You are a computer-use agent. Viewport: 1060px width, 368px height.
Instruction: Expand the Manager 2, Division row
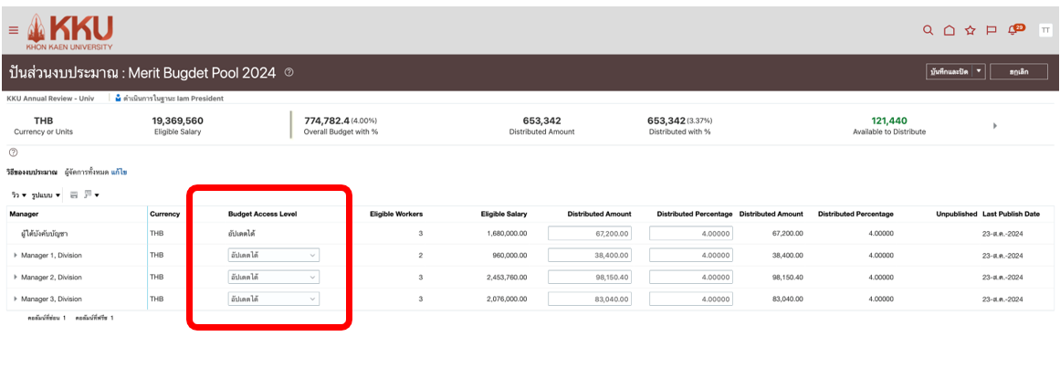tap(16, 278)
